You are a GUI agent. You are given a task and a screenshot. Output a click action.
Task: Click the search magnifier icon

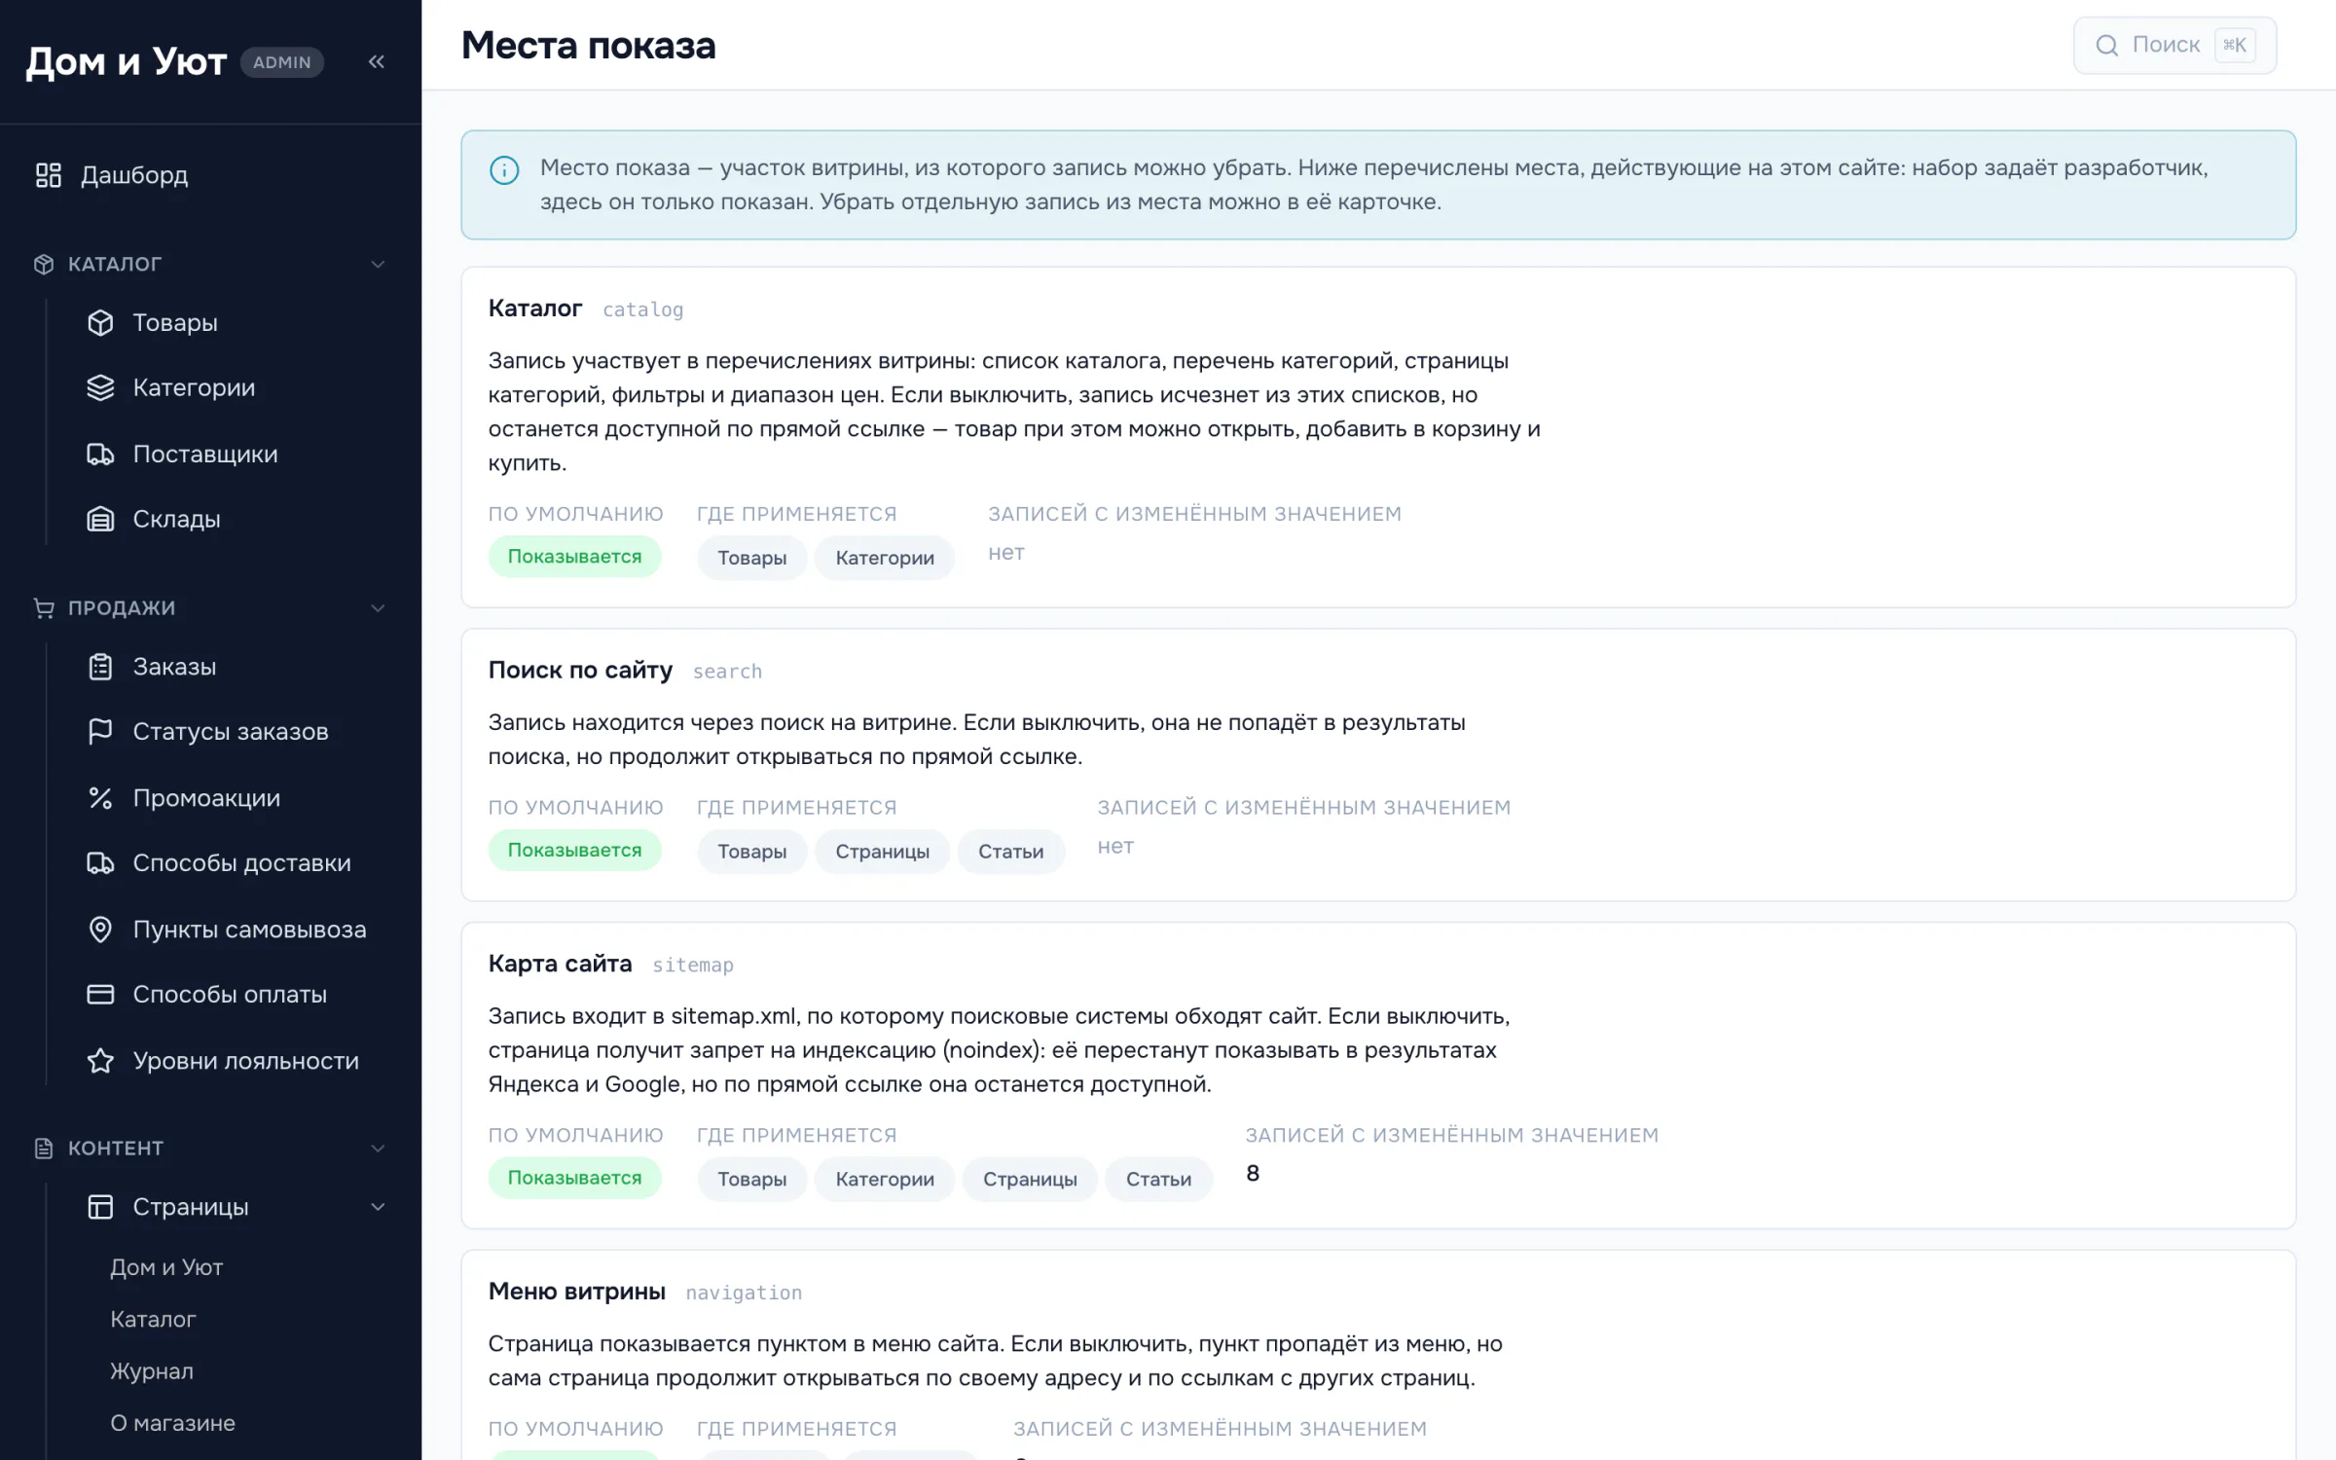coord(2106,45)
